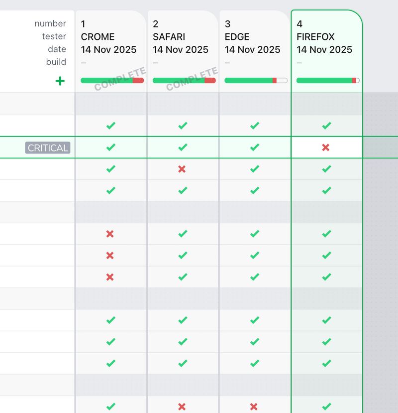398x413 pixels.
Task: Click FIREFOX's checkmark in the bottom row
Action: pos(326,405)
